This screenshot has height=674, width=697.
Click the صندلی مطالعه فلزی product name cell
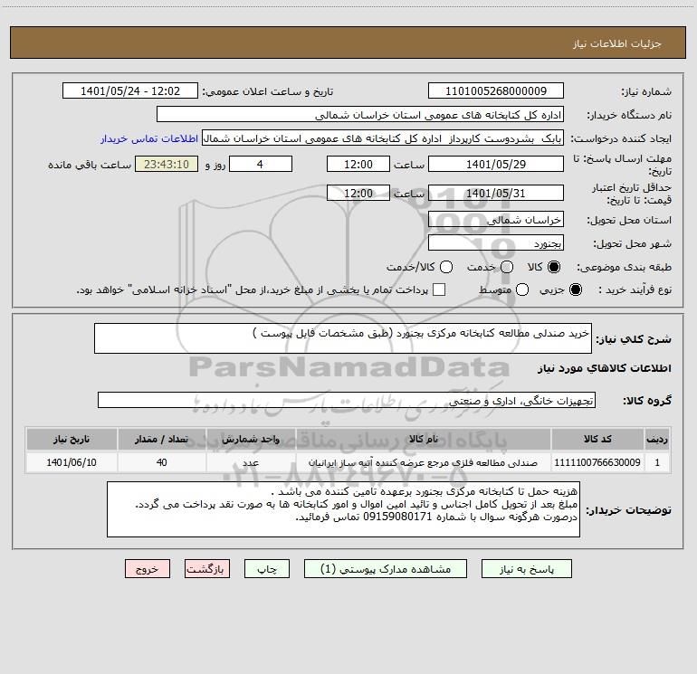424,462
